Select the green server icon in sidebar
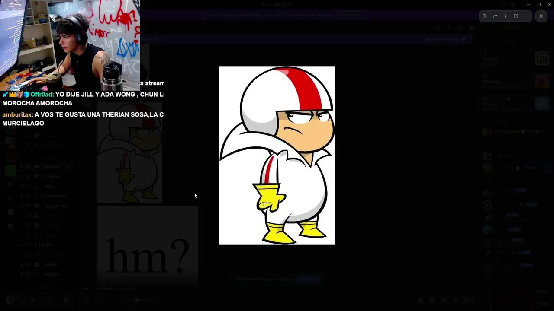 point(10,170)
